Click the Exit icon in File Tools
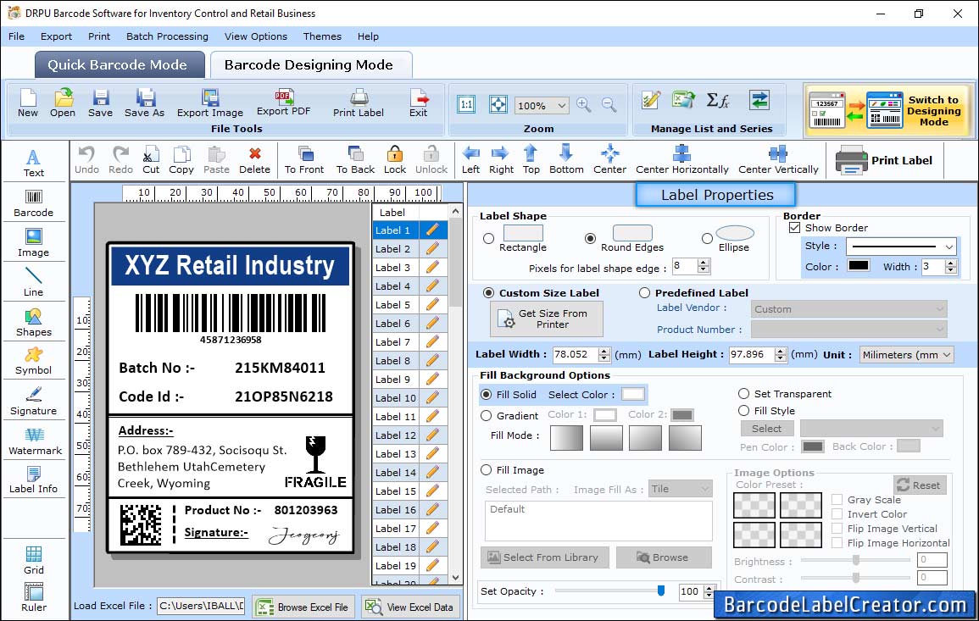The height and width of the screenshot is (621, 979). click(x=419, y=103)
